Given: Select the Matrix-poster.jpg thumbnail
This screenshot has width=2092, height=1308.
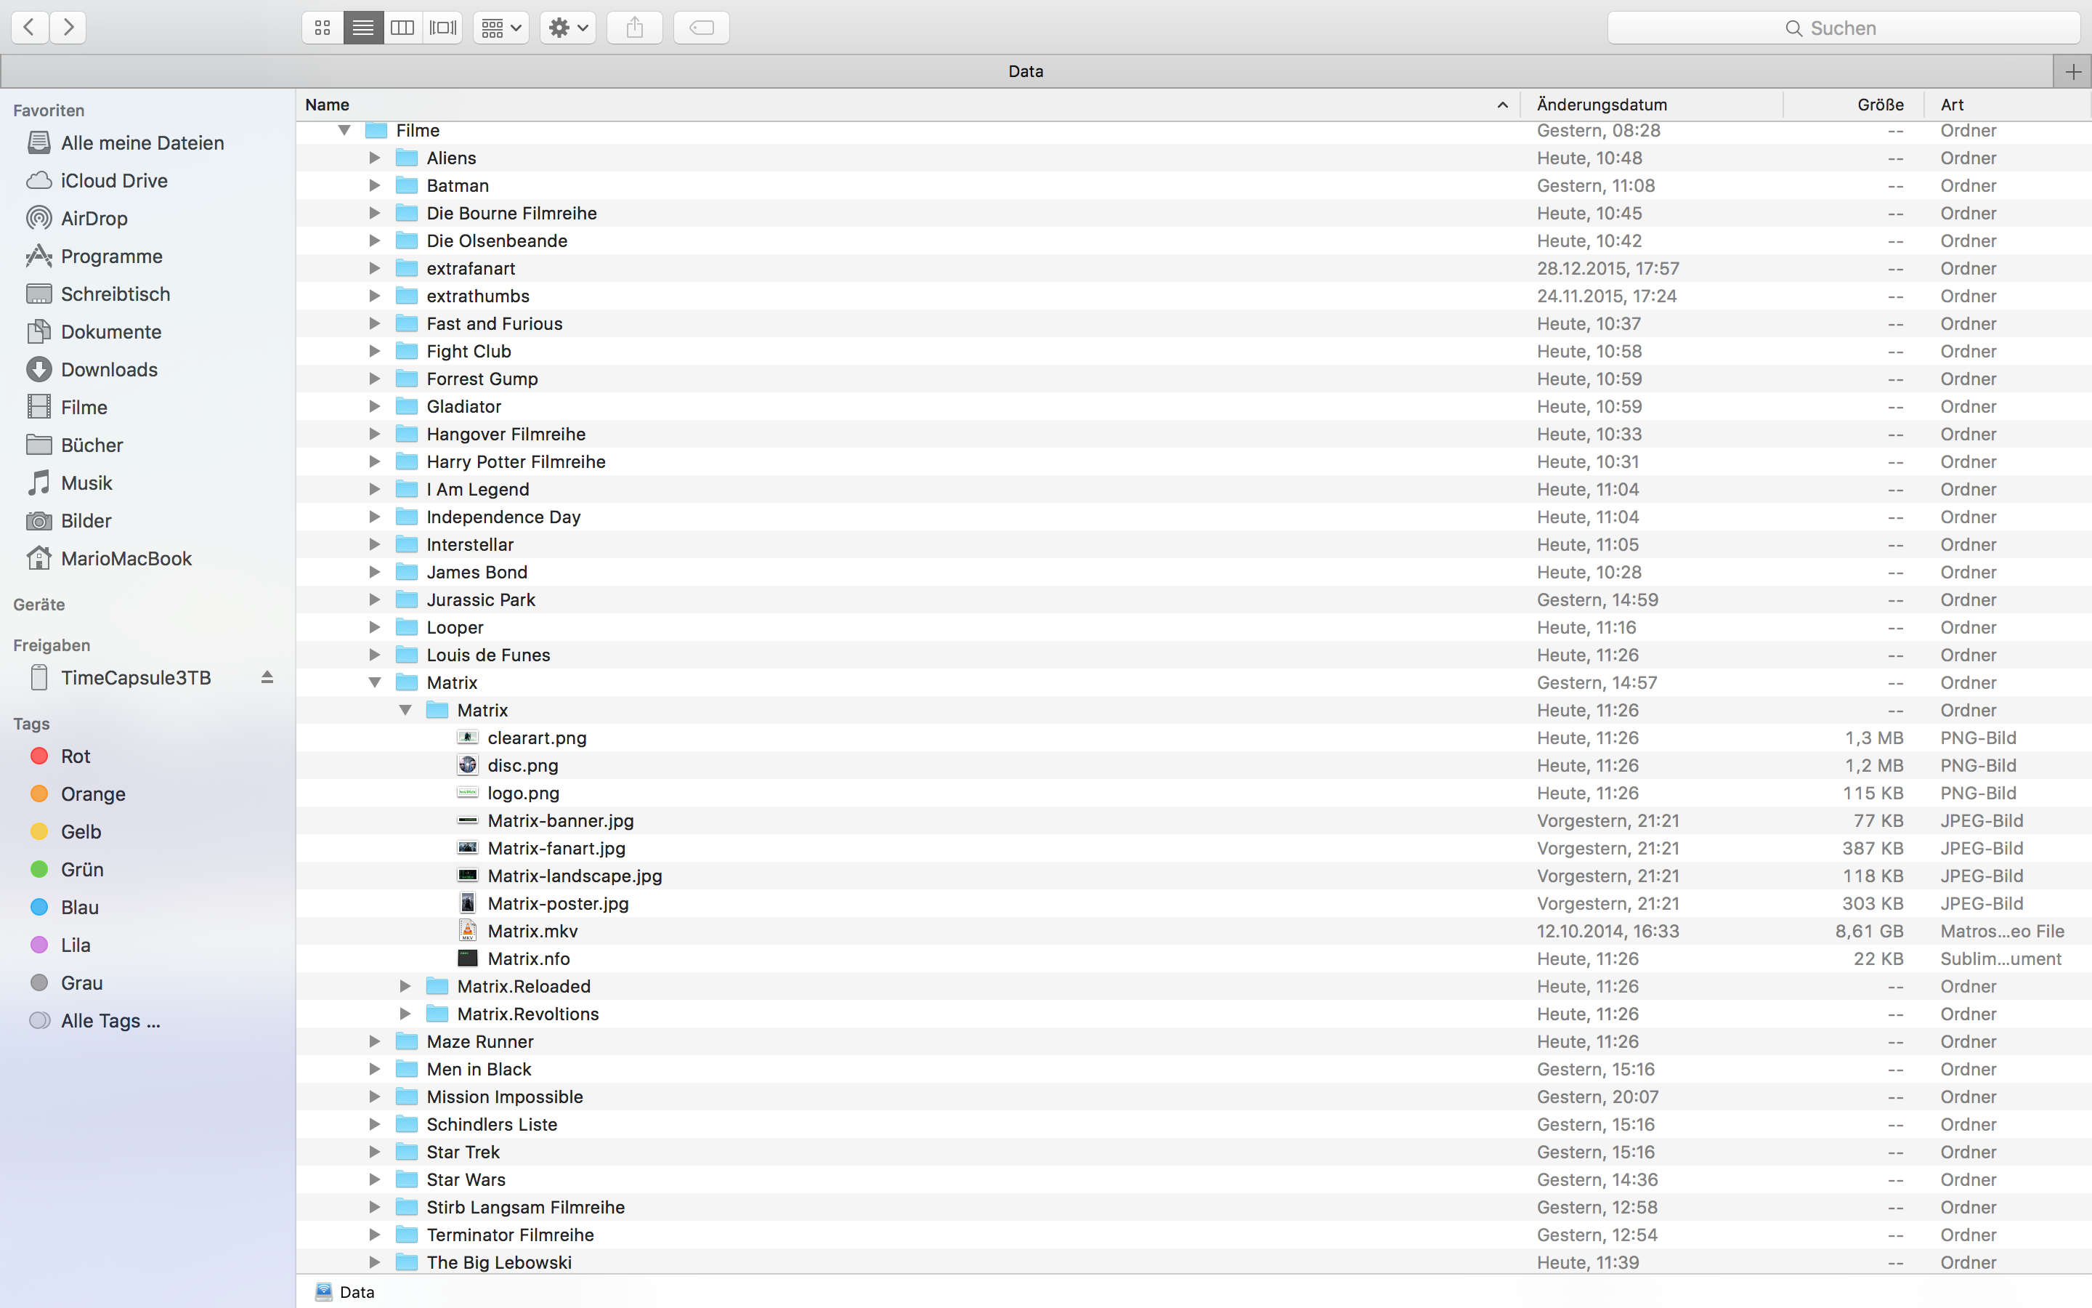Looking at the screenshot, I should 468,903.
